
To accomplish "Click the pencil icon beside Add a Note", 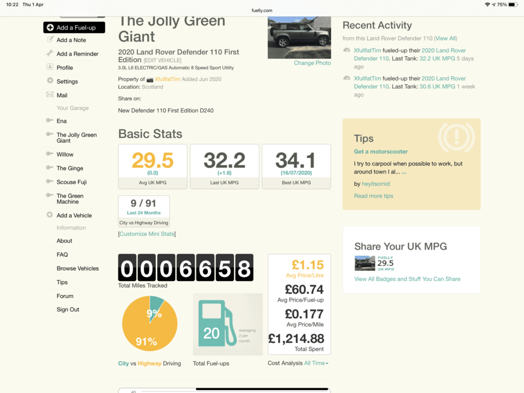I will click(50, 39).
